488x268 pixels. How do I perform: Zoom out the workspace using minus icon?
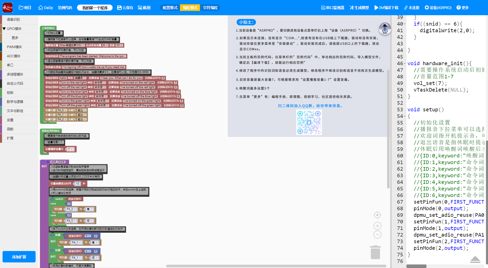tap(377, 235)
